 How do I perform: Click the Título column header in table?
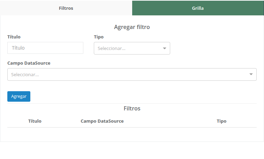(35, 121)
